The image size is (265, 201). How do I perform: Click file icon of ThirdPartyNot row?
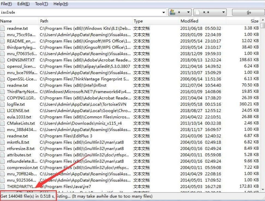[x=2, y=92]
